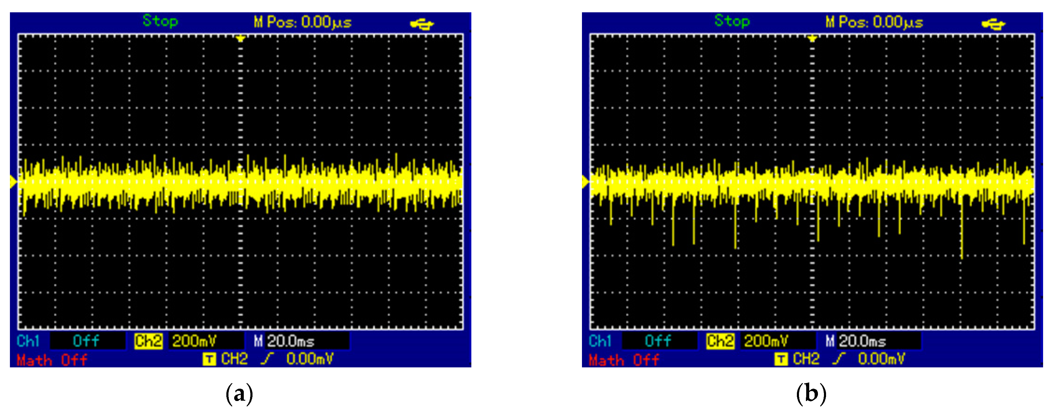Click the highlighted Ch2 label in screen (a)
The width and height of the screenshot is (1053, 413).
tap(148, 341)
